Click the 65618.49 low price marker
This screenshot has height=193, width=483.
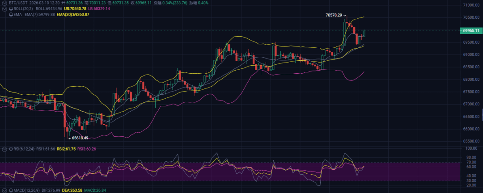(80, 138)
